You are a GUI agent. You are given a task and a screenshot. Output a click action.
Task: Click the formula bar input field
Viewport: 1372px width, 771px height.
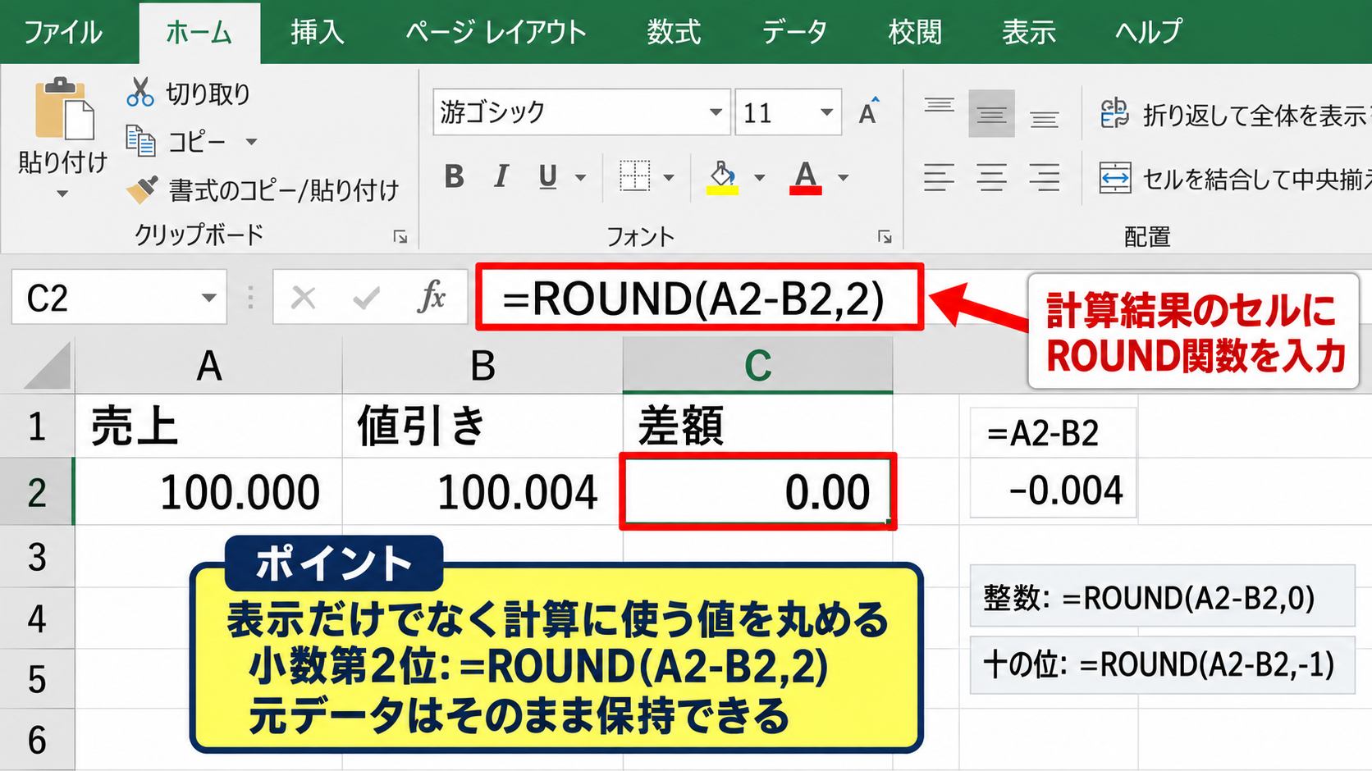point(700,298)
